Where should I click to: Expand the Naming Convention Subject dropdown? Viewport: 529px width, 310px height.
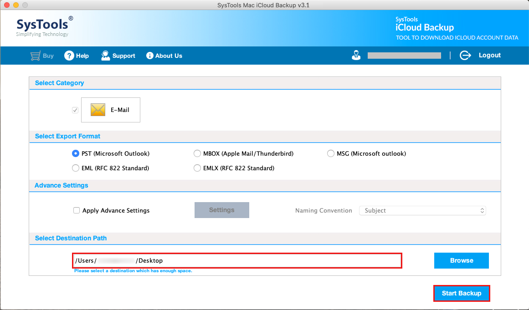coord(422,210)
